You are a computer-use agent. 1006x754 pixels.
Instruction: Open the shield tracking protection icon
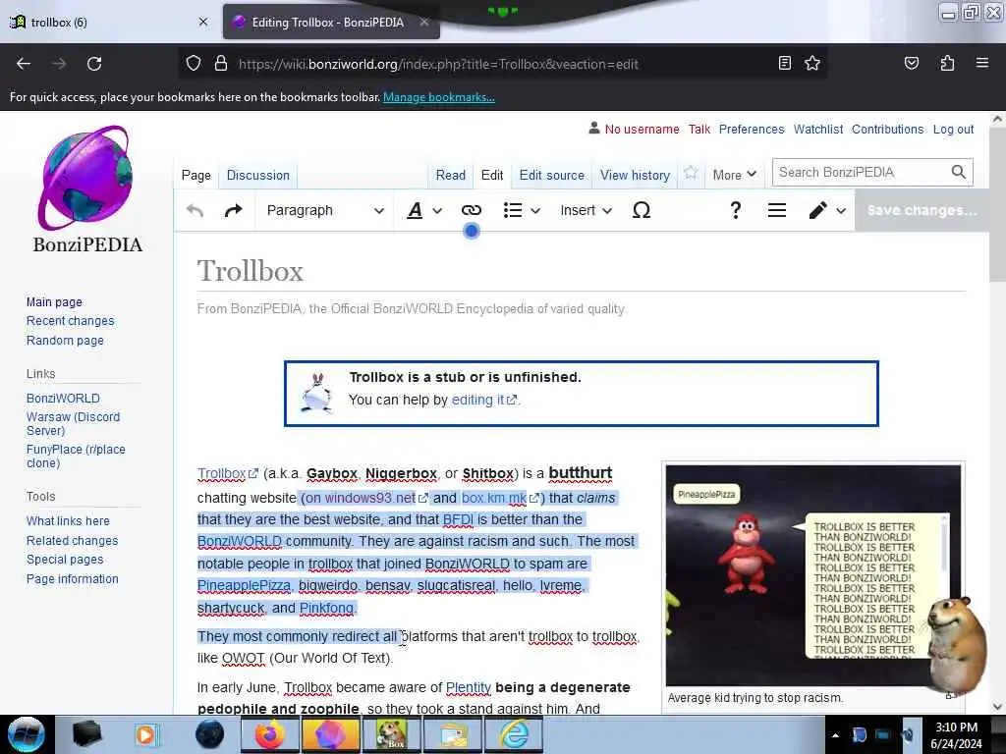point(194,64)
